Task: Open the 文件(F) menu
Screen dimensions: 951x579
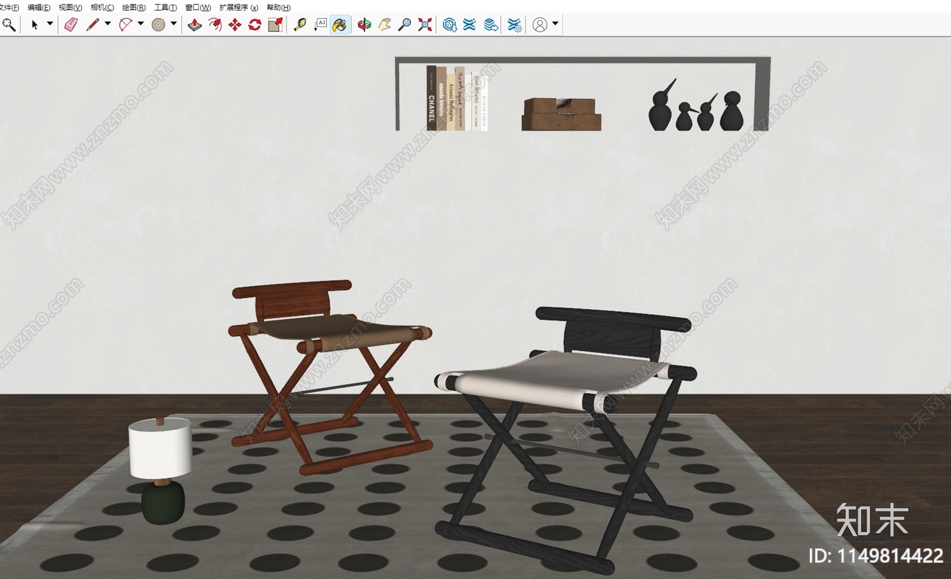Action: tap(10, 7)
